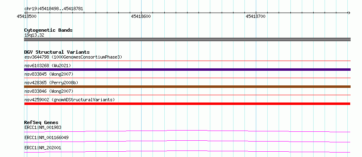This screenshot has height=157, width=362.
Task: Open variant esv3644798 label
Action: 73,57
